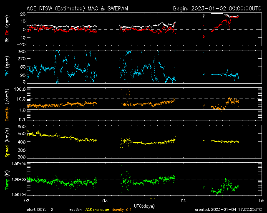Screen dimensions: 267x213
Task: Click the green 'Temp (K)' axis label
Action: pyautogui.click(x=7, y=180)
